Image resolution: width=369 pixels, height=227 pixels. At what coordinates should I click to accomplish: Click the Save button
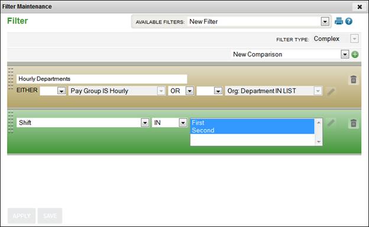[x=50, y=216]
